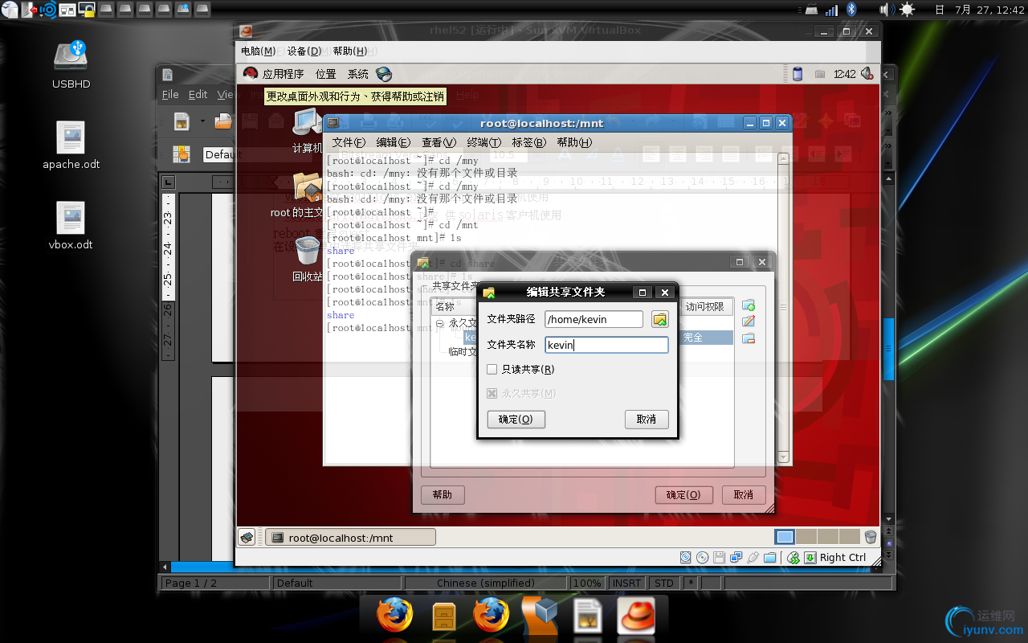Open the terminal Edit menu

click(394, 142)
